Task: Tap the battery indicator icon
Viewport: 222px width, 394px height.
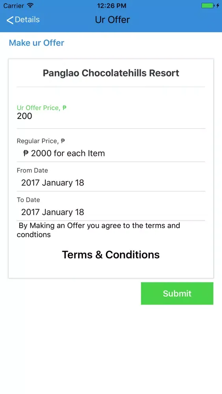Action: click(208, 6)
